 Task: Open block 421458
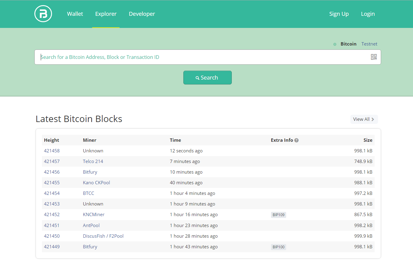(52, 151)
